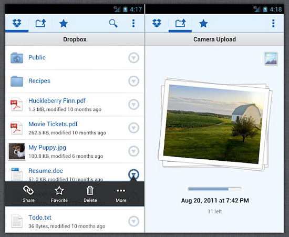Open the Recipes folder name
Screen dimensions: 289x237
39,81
